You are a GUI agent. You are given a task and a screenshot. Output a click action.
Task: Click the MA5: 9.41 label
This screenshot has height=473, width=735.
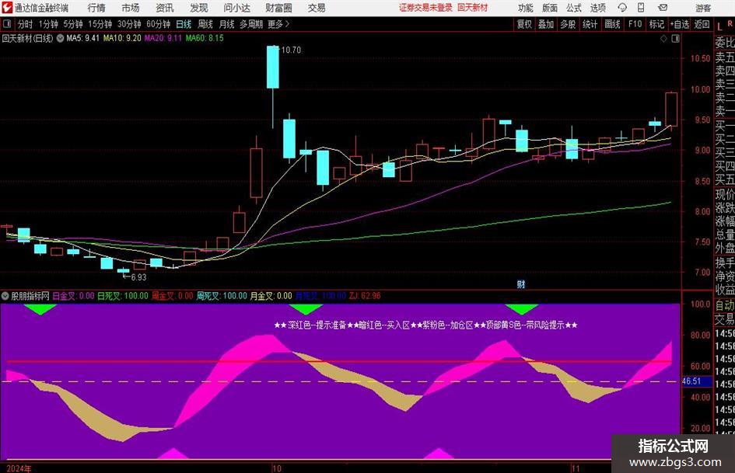tap(82, 38)
